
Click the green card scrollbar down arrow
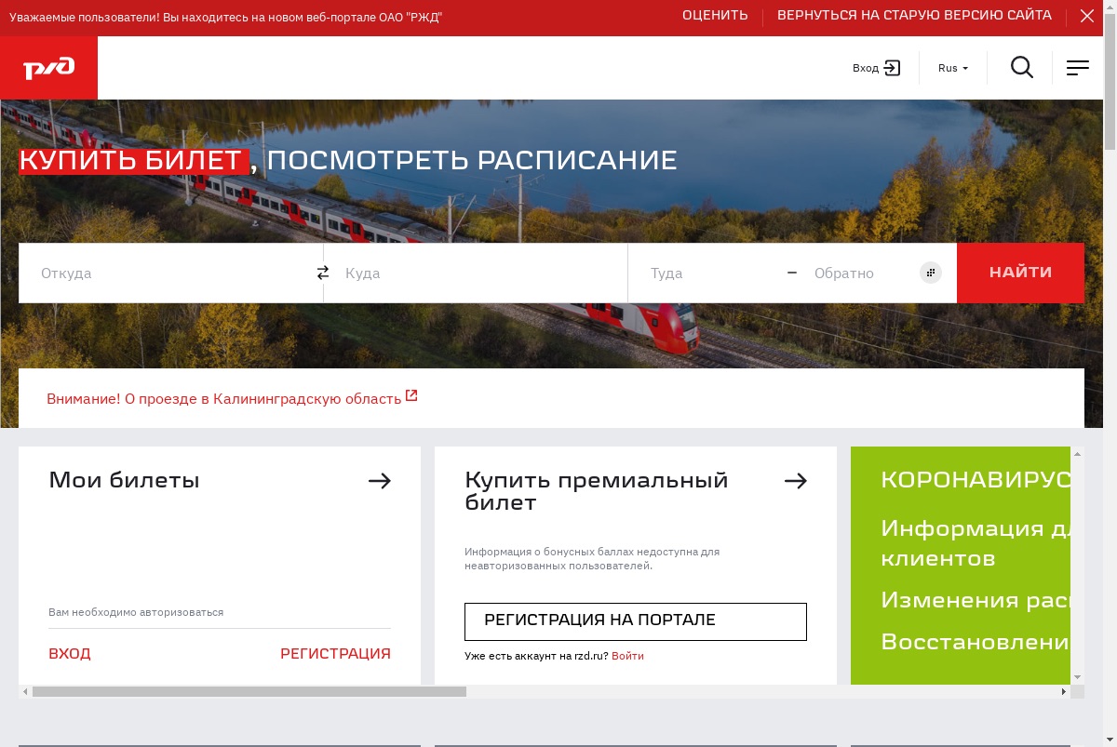click(1077, 677)
